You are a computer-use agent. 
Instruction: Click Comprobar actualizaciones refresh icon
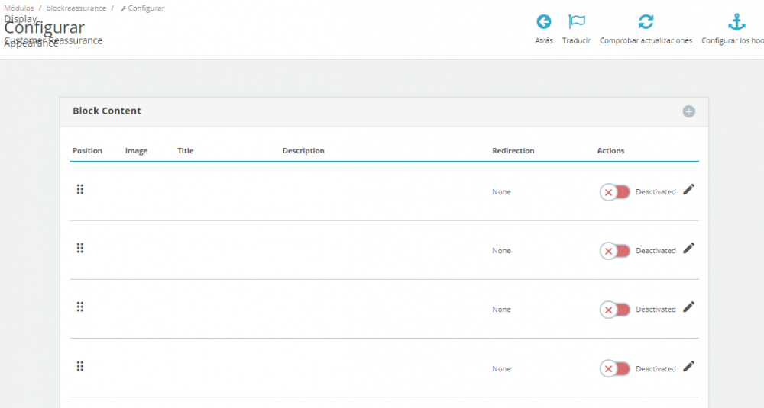(646, 22)
